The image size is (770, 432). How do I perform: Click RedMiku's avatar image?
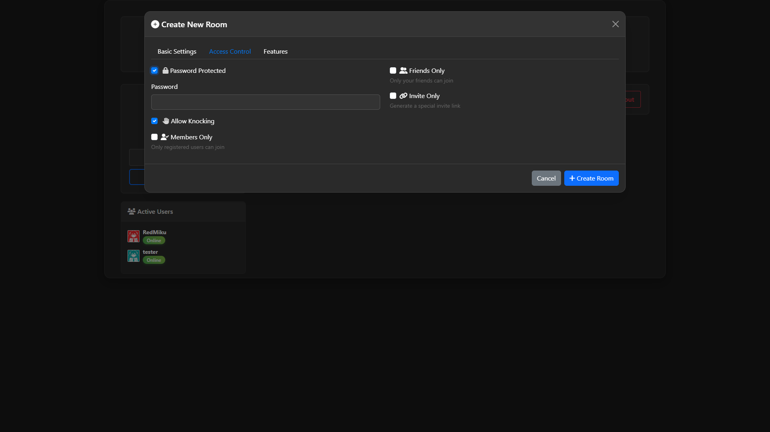134,236
